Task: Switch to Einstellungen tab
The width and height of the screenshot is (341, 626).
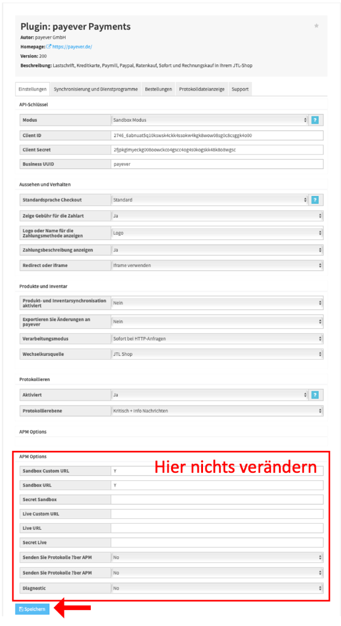Action: pyautogui.click(x=33, y=89)
